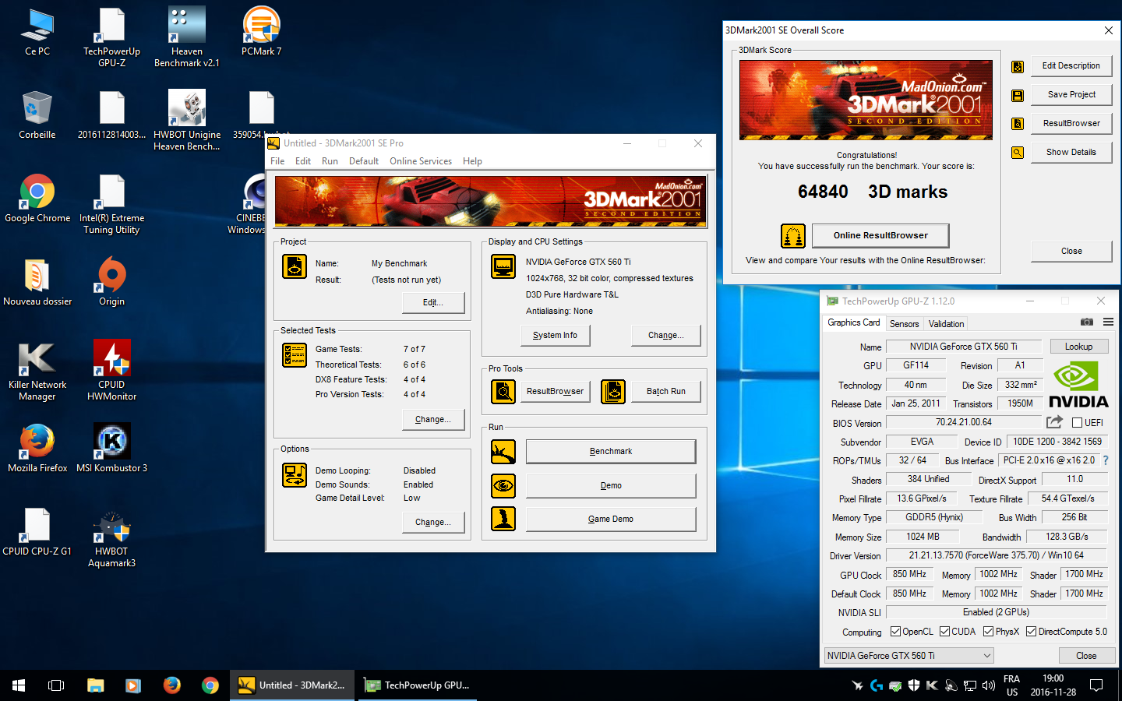Toggle the DirectCompute 5.0 checkbox
The width and height of the screenshot is (1122, 701).
tap(1031, 632)
